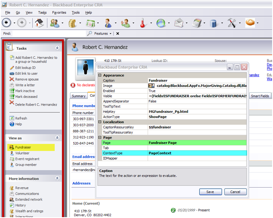Collapse the Tasks panel chevron

click(57, 48)
